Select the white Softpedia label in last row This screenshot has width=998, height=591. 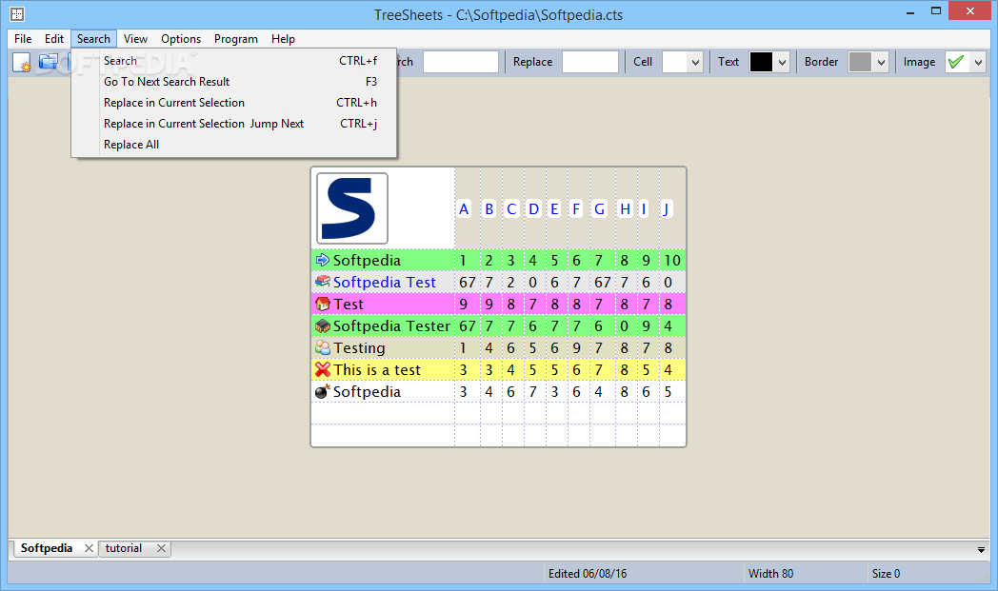(x=383, y=391)
